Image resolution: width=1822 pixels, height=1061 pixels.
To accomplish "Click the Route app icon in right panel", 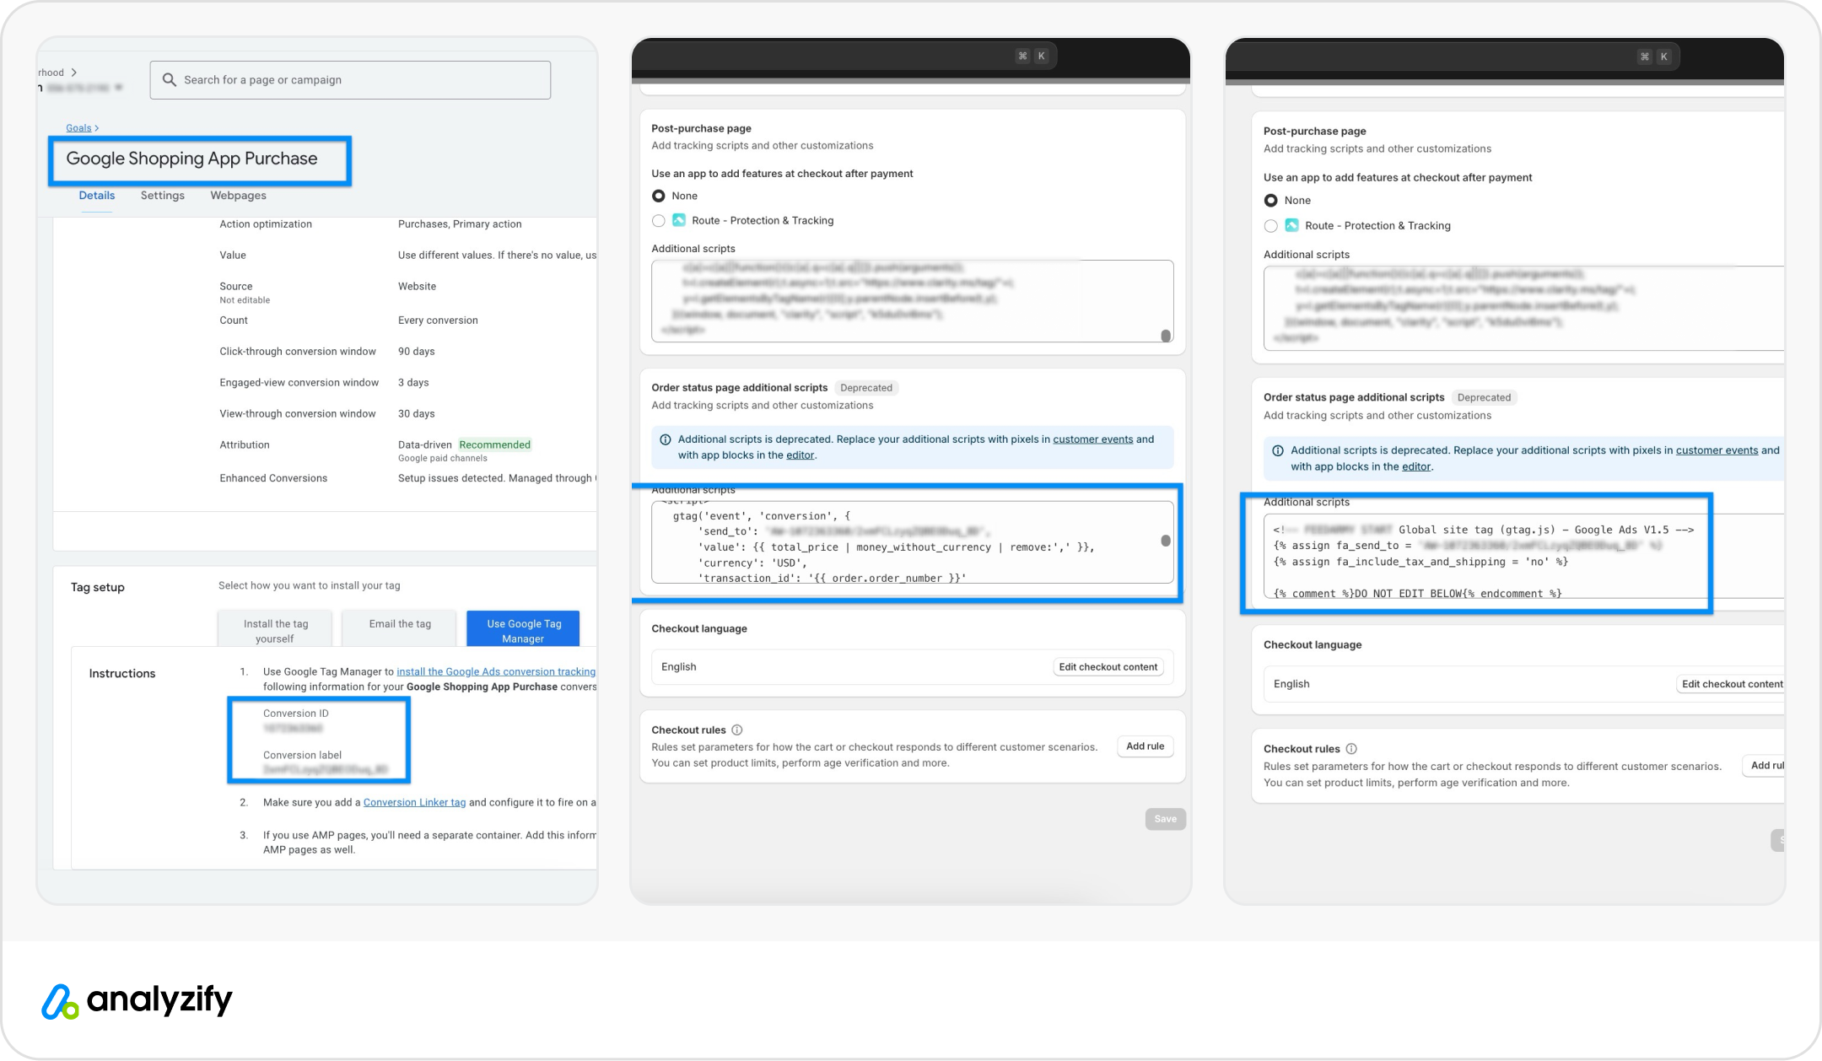I will (1291, 225).
